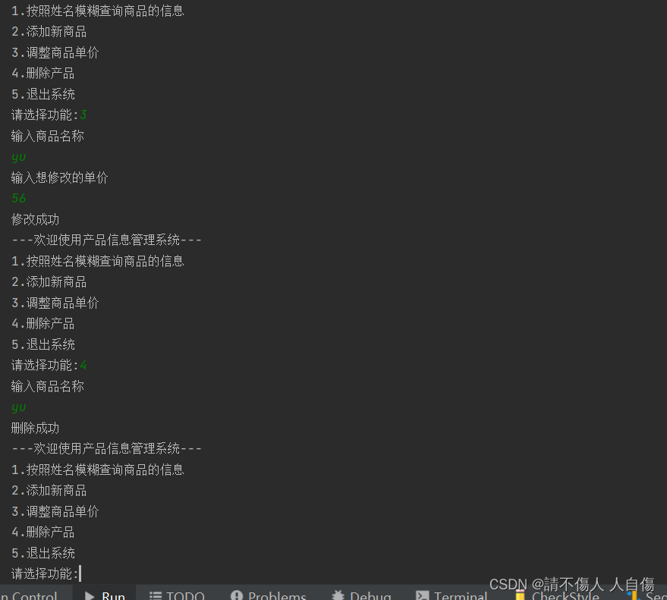Click the green 3 after 请选择功能

tap(83, 115)
